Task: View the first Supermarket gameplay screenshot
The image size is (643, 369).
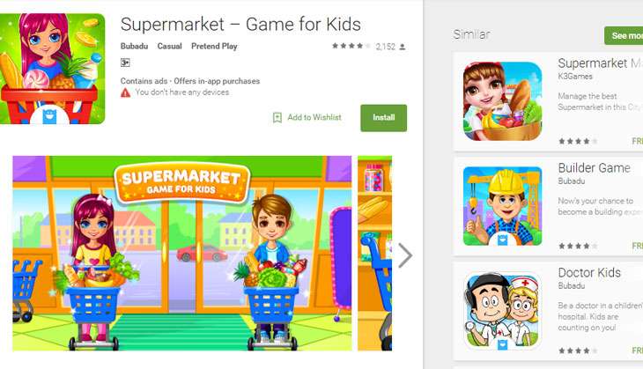Action: pos(182,254)
